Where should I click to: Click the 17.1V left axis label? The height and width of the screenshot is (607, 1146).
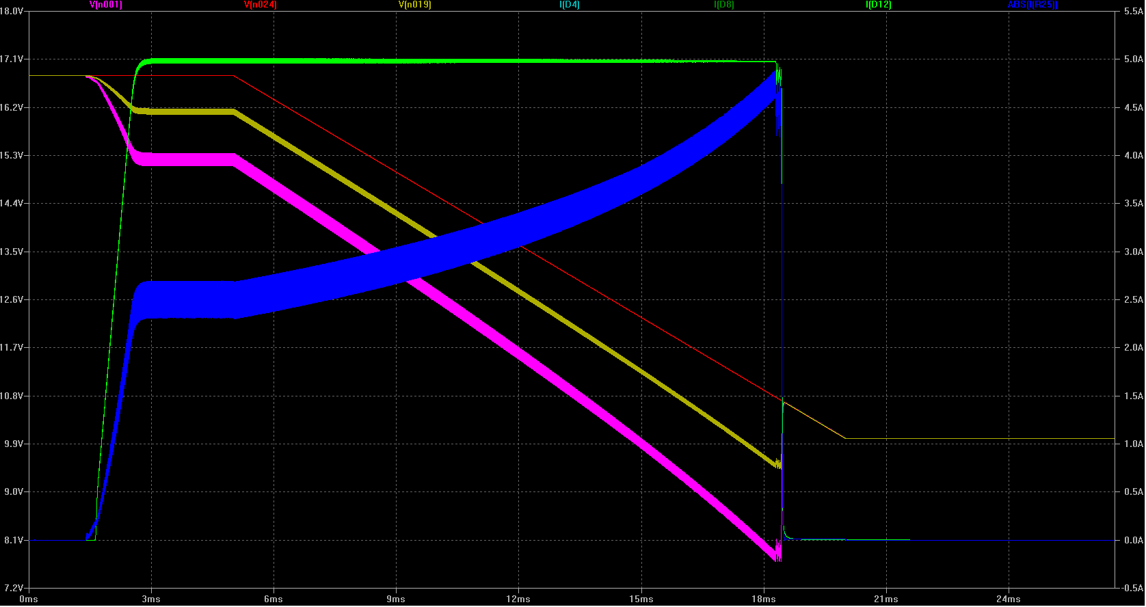pos(12,59)
